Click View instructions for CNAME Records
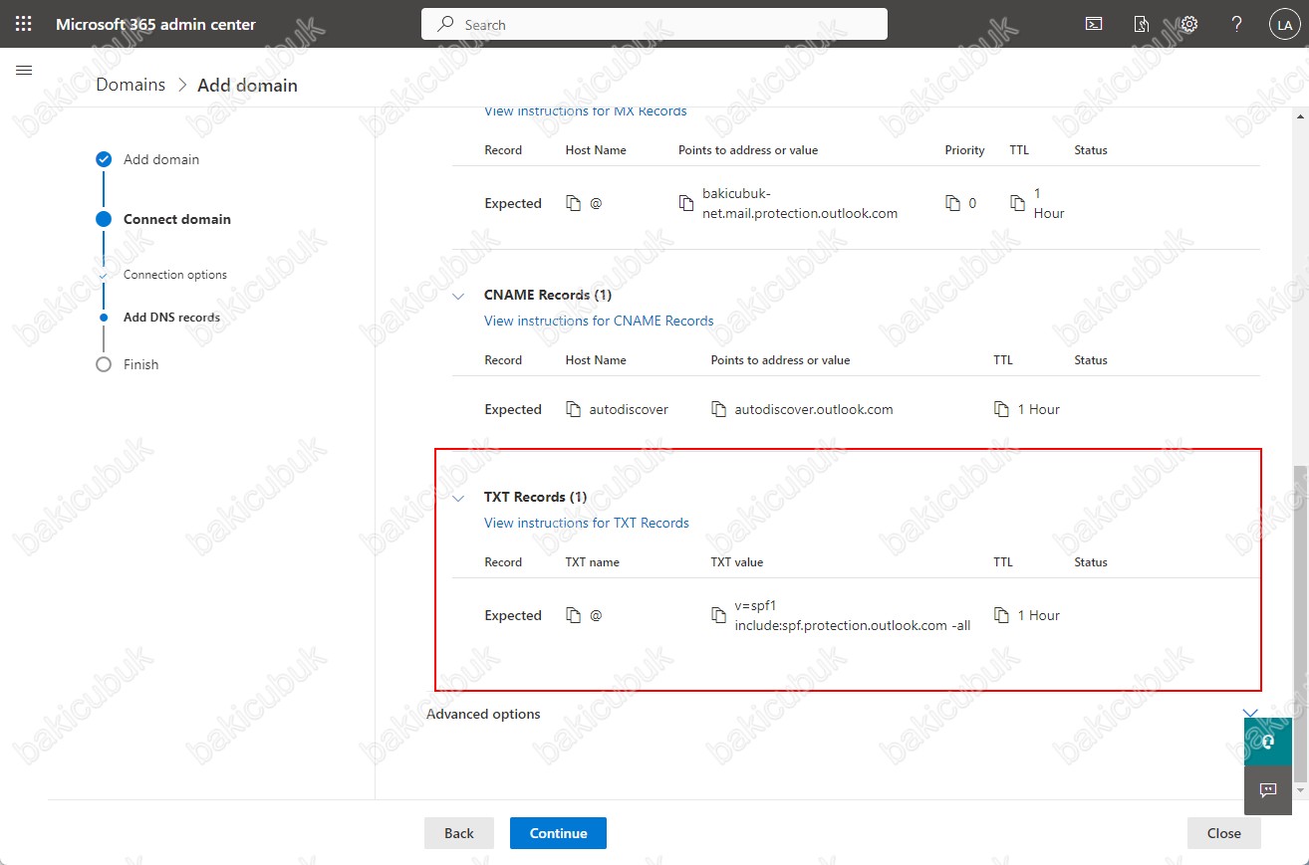 click(x=599, y=321)
